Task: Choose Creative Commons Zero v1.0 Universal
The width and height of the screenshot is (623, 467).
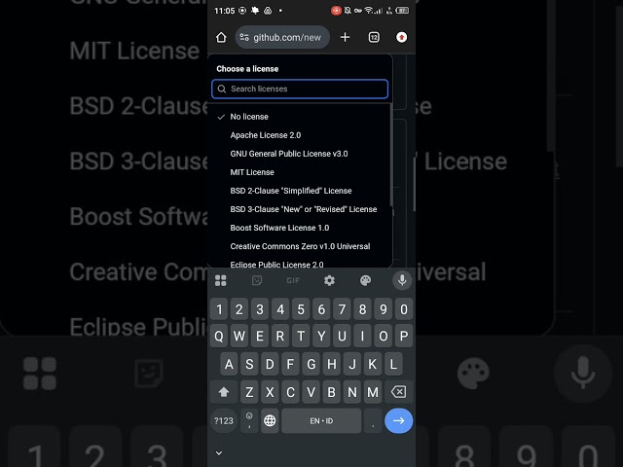Action: click(x=300, y=246)
